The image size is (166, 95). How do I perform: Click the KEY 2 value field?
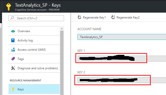pyautogui.click(x=122, y=80)
